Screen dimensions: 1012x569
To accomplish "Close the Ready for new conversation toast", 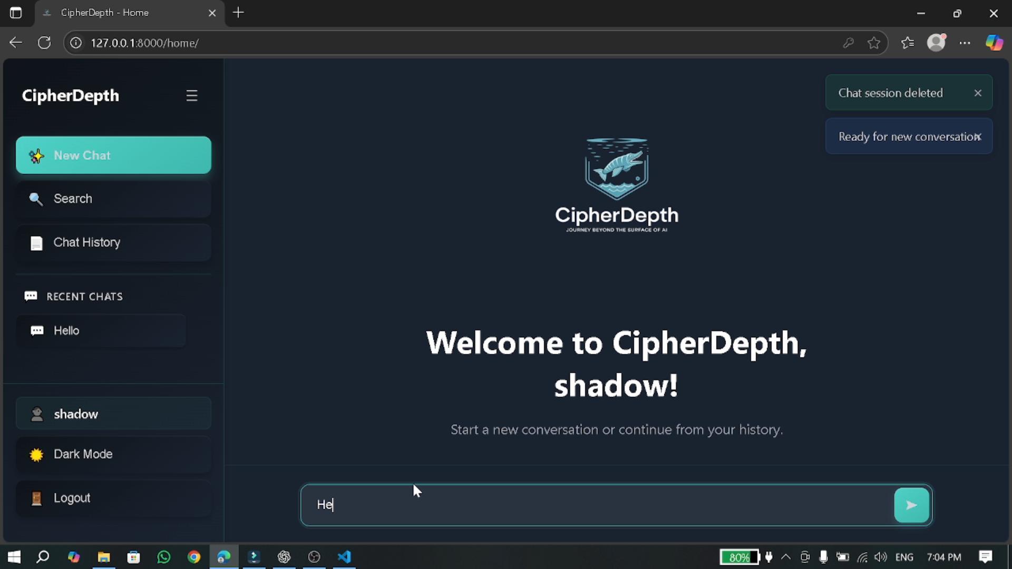I will tap(978, 137).
